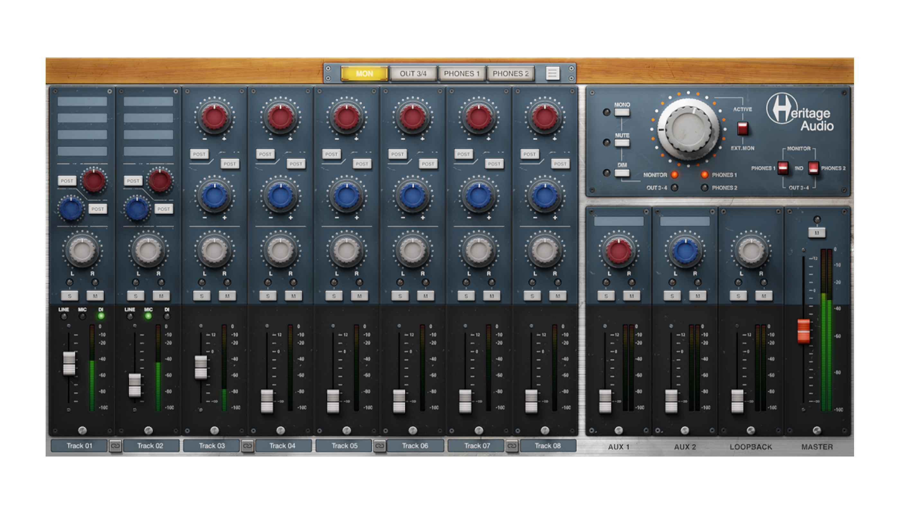Open the hamburger menu next to PHONES 2
The image size is (900, 514).
click(553, 74)
